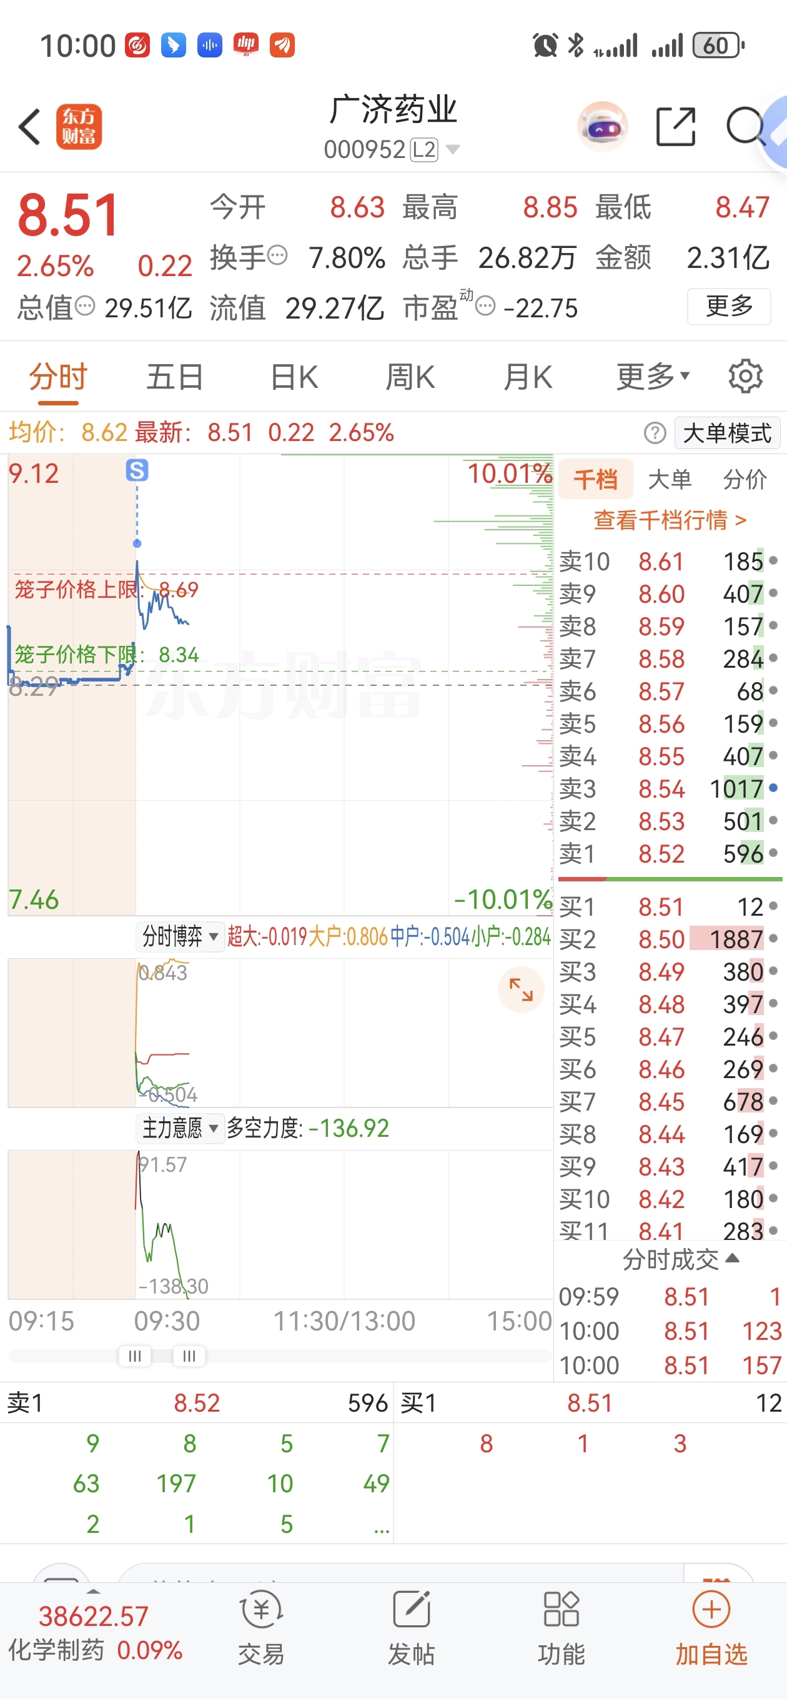Open the 分时博弈 indicator dropdown
This screenshot has height=1699, width=787.
click(179, 936)
